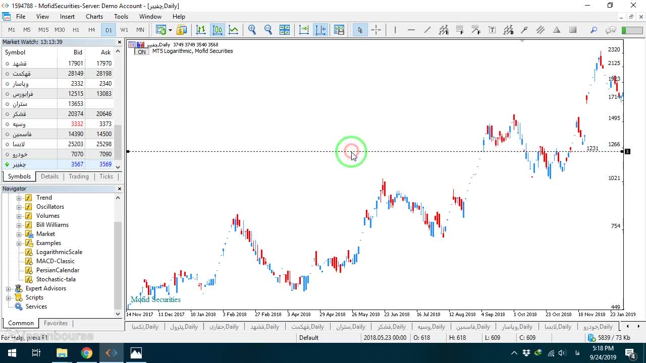Select the triangle shape tool
This screenshot has width=646, height=363.
pos(557,30)
